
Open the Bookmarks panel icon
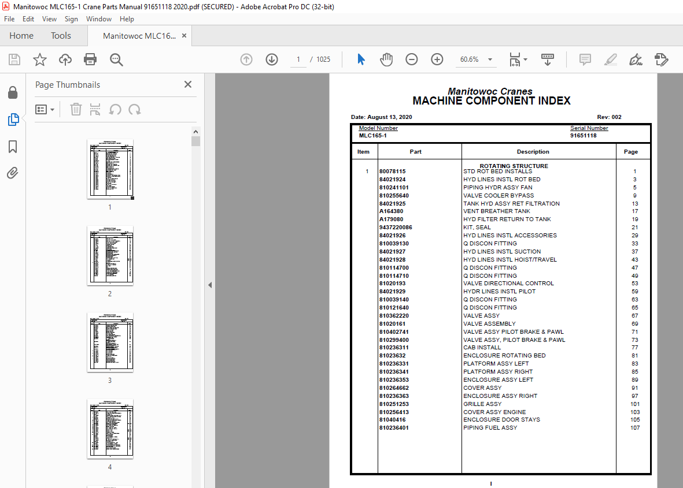tap(13, 147)
